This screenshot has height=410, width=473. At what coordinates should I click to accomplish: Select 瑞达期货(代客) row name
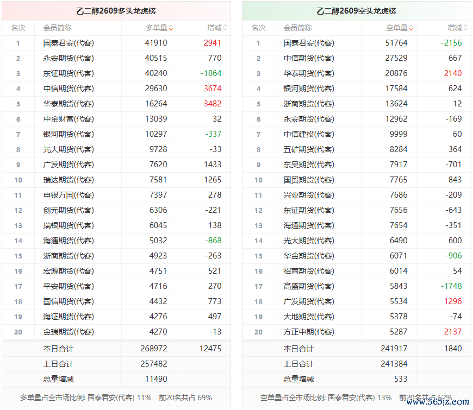[69, 180]
